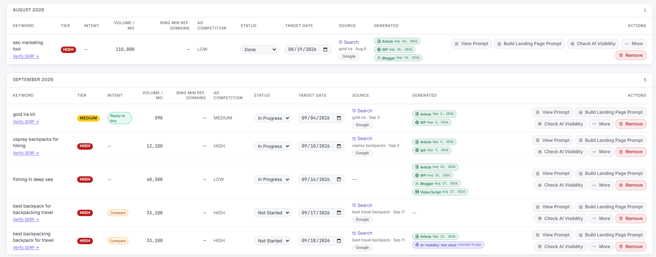Viewport: 656px width, 257px height.
Task: Edit the 09/16/2026 target date field
Action: pyautogui.click(x=321, y=180)
